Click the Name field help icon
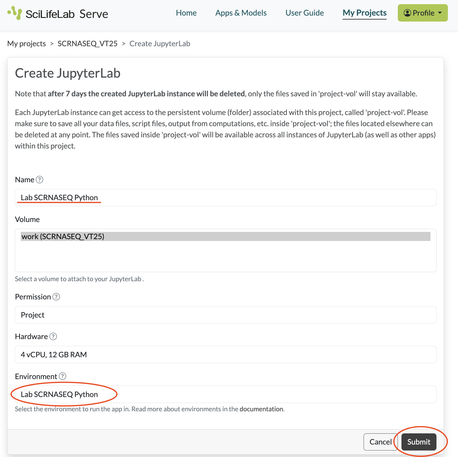The width and height of the screenshot is (458, 457). click(39, 180)
